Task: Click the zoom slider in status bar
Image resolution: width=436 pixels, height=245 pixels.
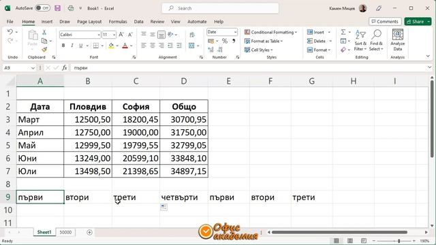Action: point(394,241)
